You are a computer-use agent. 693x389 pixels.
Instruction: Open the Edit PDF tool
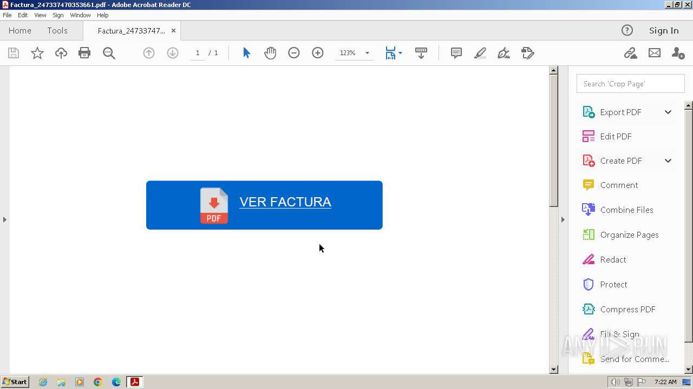point(607,136)
